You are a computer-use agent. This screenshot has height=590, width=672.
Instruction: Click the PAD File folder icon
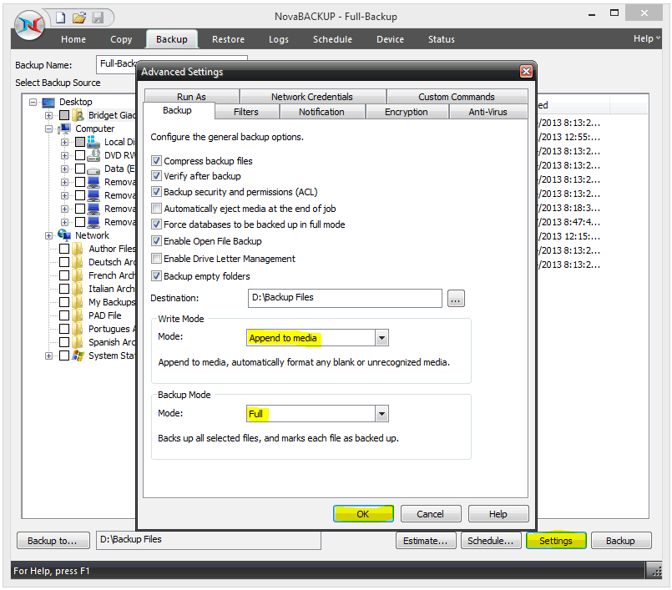pyautogui.click(x=78, y=315)
